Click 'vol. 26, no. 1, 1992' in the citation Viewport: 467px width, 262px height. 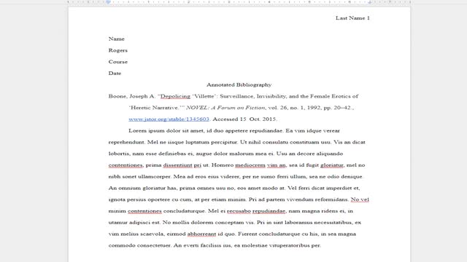(x=295, y=108)
